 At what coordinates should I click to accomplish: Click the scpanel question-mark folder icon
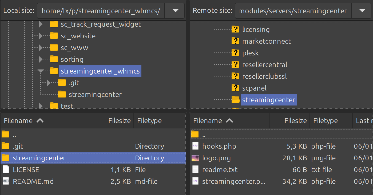coord(235,88)
